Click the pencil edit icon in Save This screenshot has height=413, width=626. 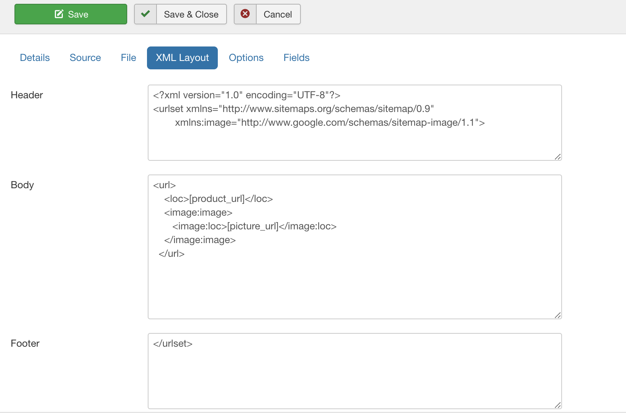(59, 14)
